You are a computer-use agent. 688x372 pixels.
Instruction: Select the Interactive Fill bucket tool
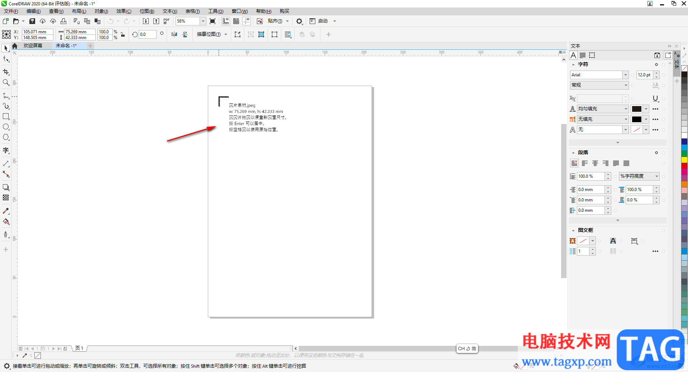(6, 221)
